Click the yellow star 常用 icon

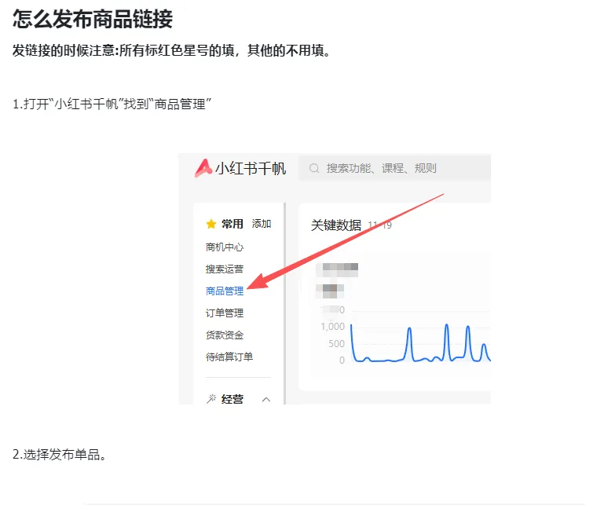211,224
